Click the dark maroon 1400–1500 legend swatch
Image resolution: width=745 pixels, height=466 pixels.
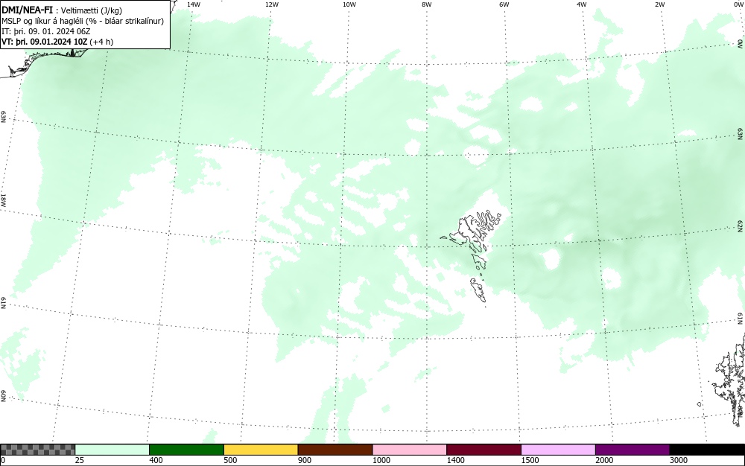pyautogui.click(x=484, y=450)
